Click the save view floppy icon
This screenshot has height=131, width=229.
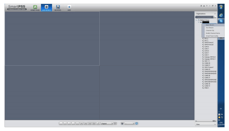click(122, 124)
